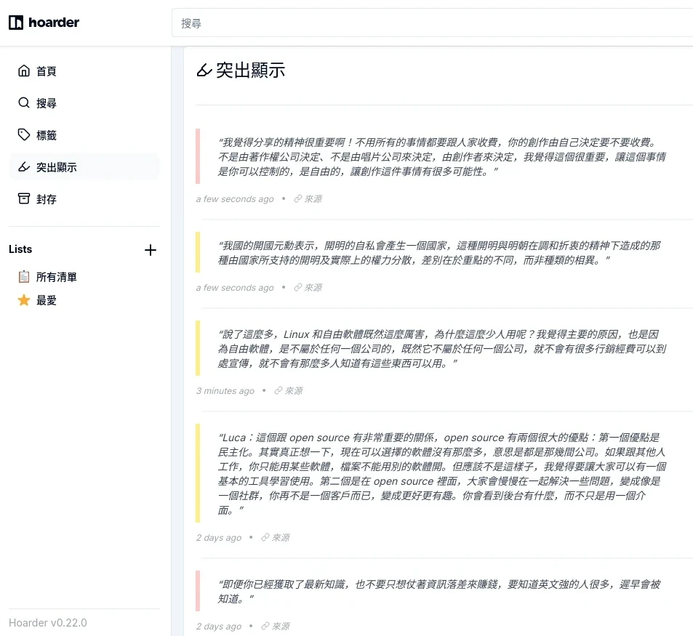
Task: Click the home icon next to 首頁
Action: click(24, 71)
